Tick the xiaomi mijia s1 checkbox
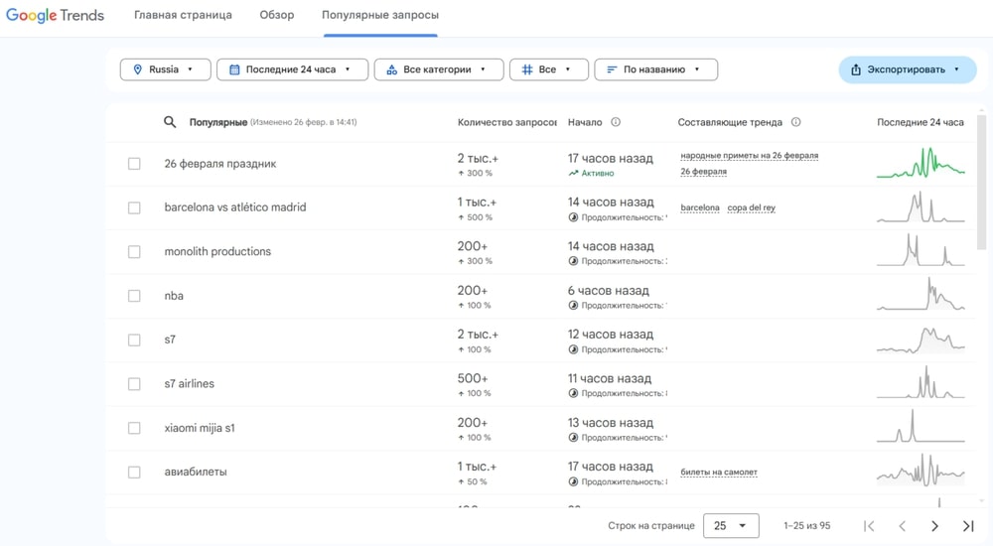The image size is (993, 546). click(134, 428)
